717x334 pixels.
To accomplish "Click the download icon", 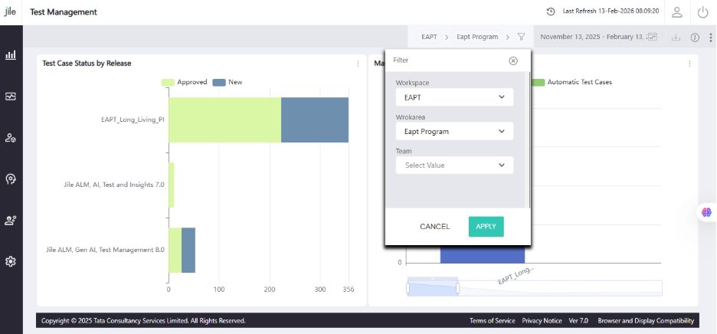I will [676, 38].
